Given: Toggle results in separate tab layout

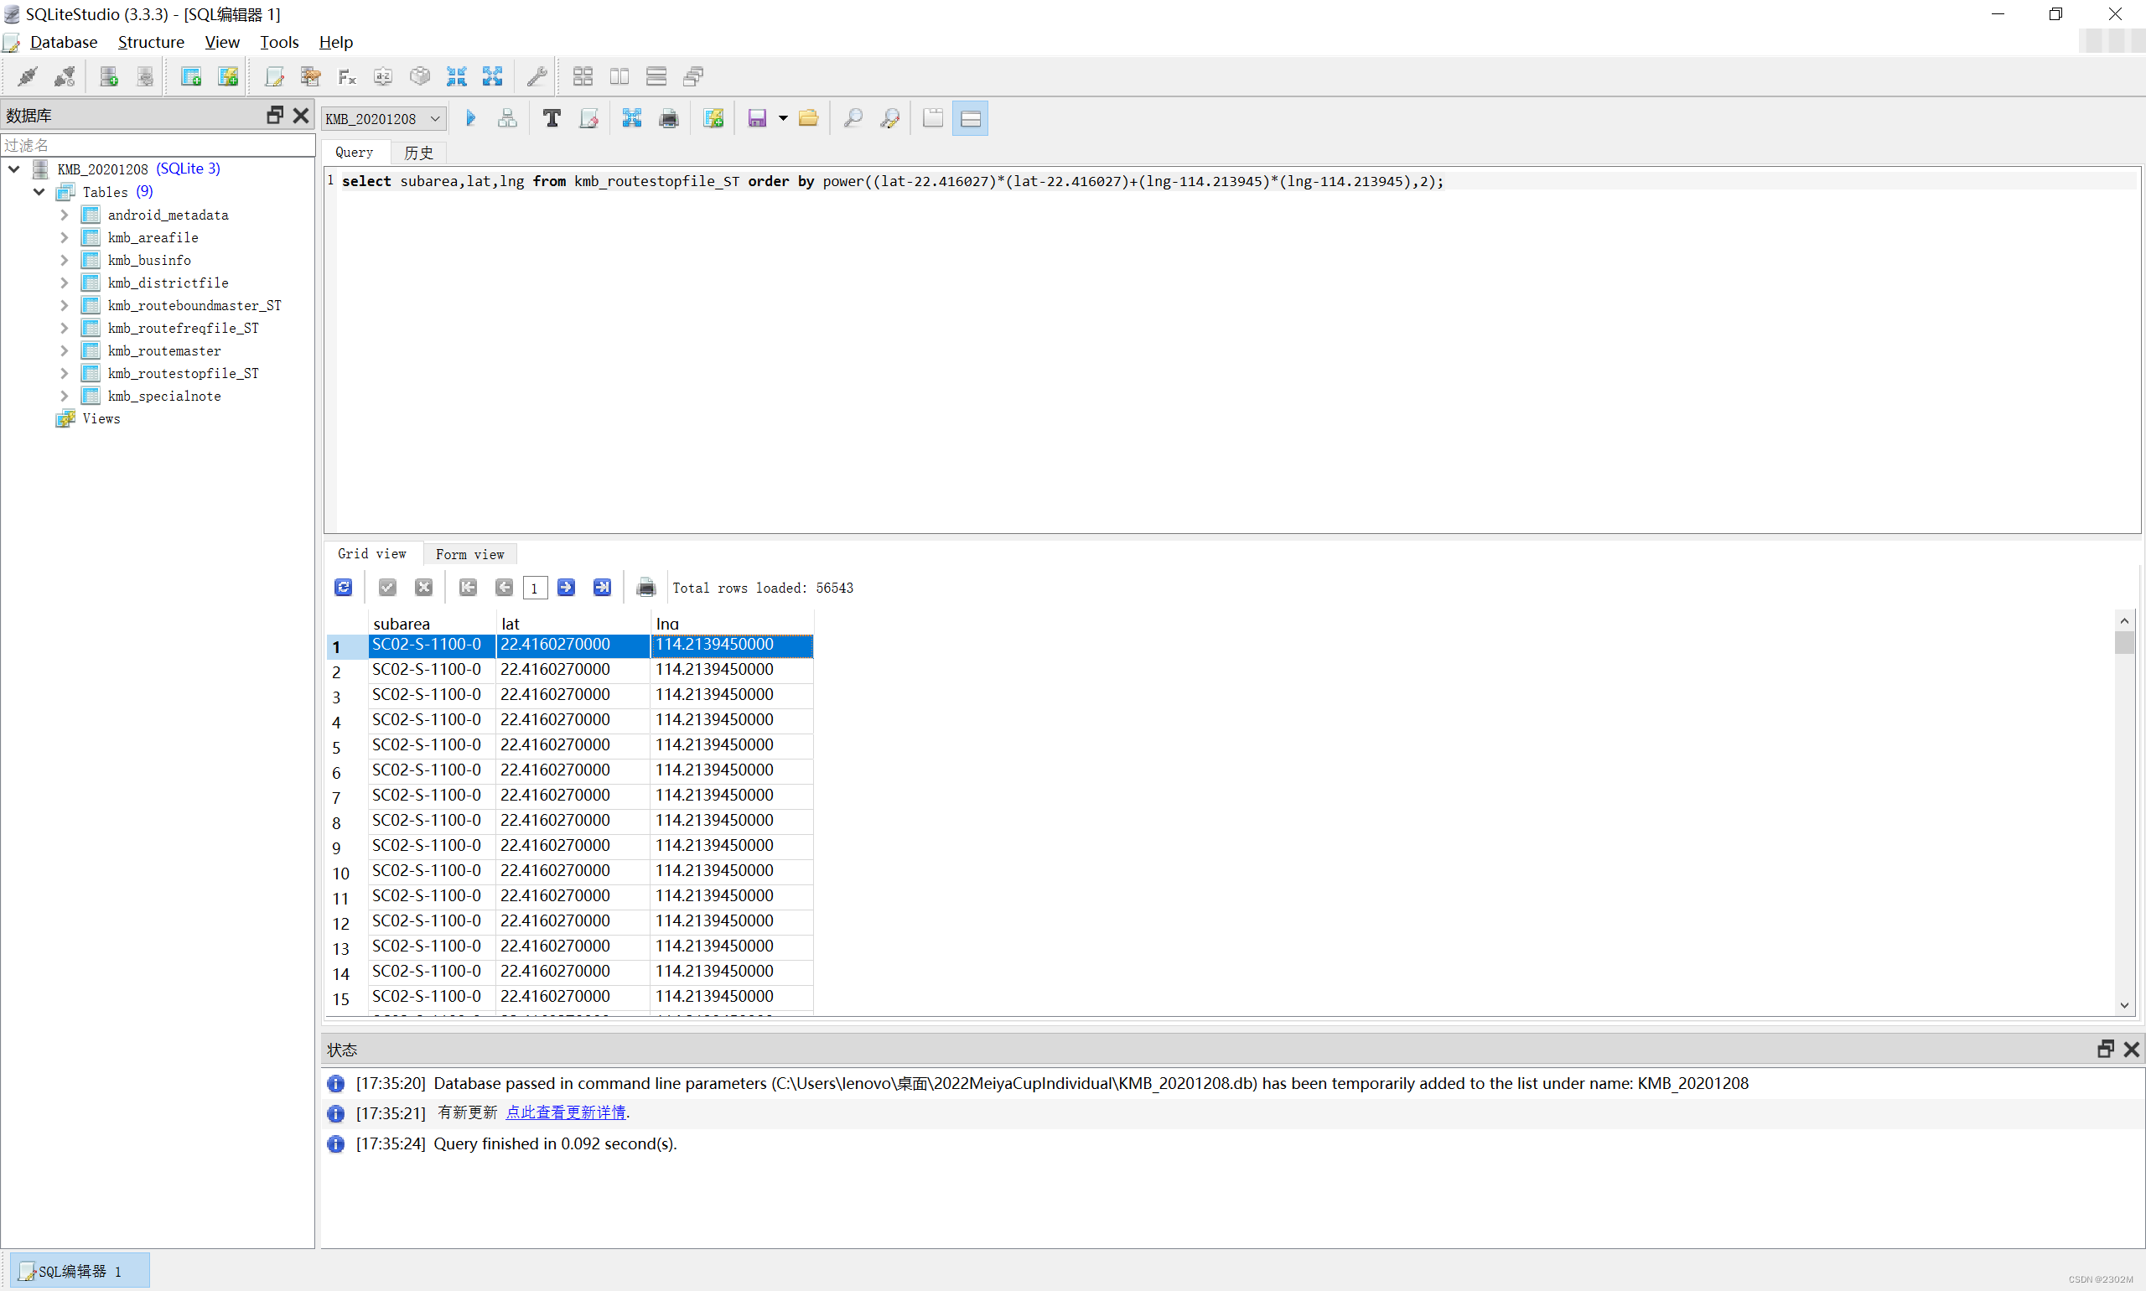Looking at the screenshot, I should point(933,118).
